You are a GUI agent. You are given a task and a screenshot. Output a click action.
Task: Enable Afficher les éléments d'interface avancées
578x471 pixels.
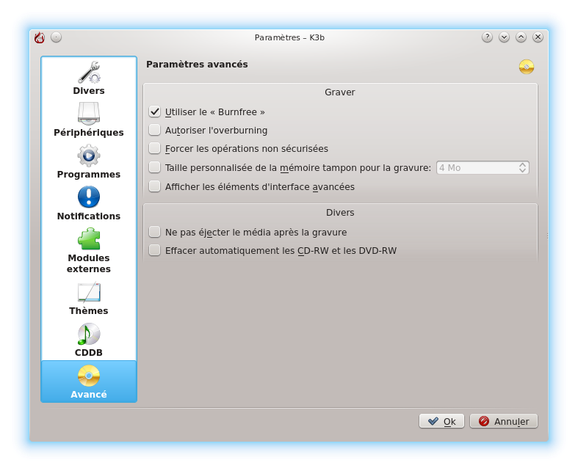[154, 186]
